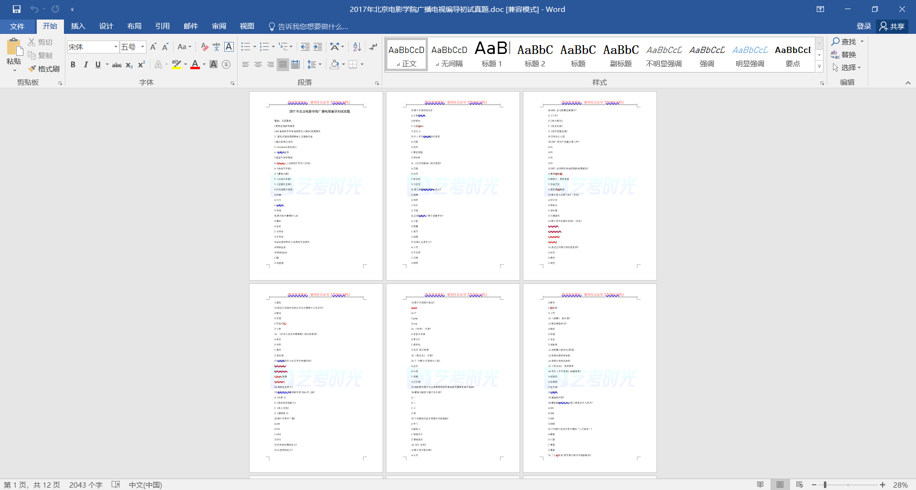This screenshot has height=490, width=916.
Task: Click the zoom slider in status bar
Action: [x=825, y=485]
